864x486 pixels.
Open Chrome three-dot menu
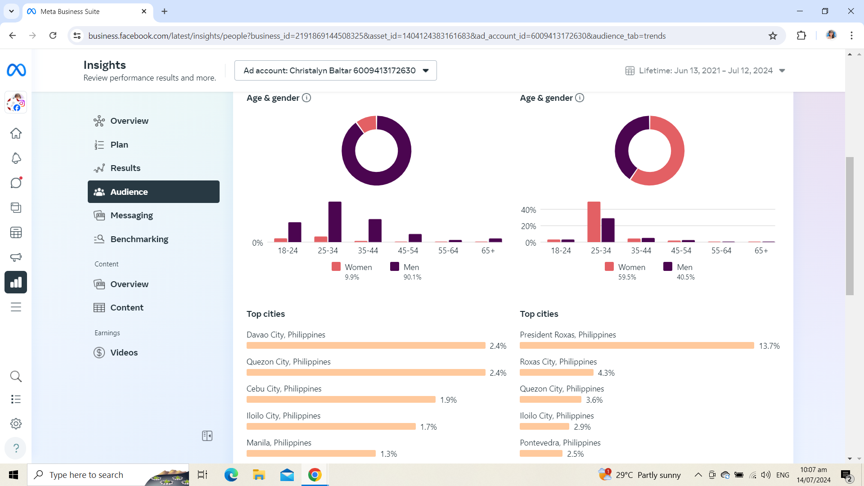[x=851, y=36]
